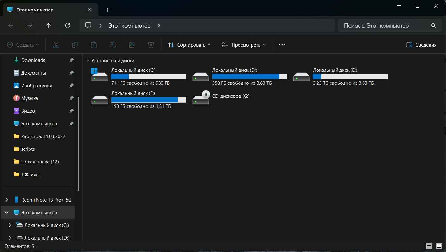
Task: Click the Share icon in toolbar
Action: pyautogui.click(x=132, y=45)
